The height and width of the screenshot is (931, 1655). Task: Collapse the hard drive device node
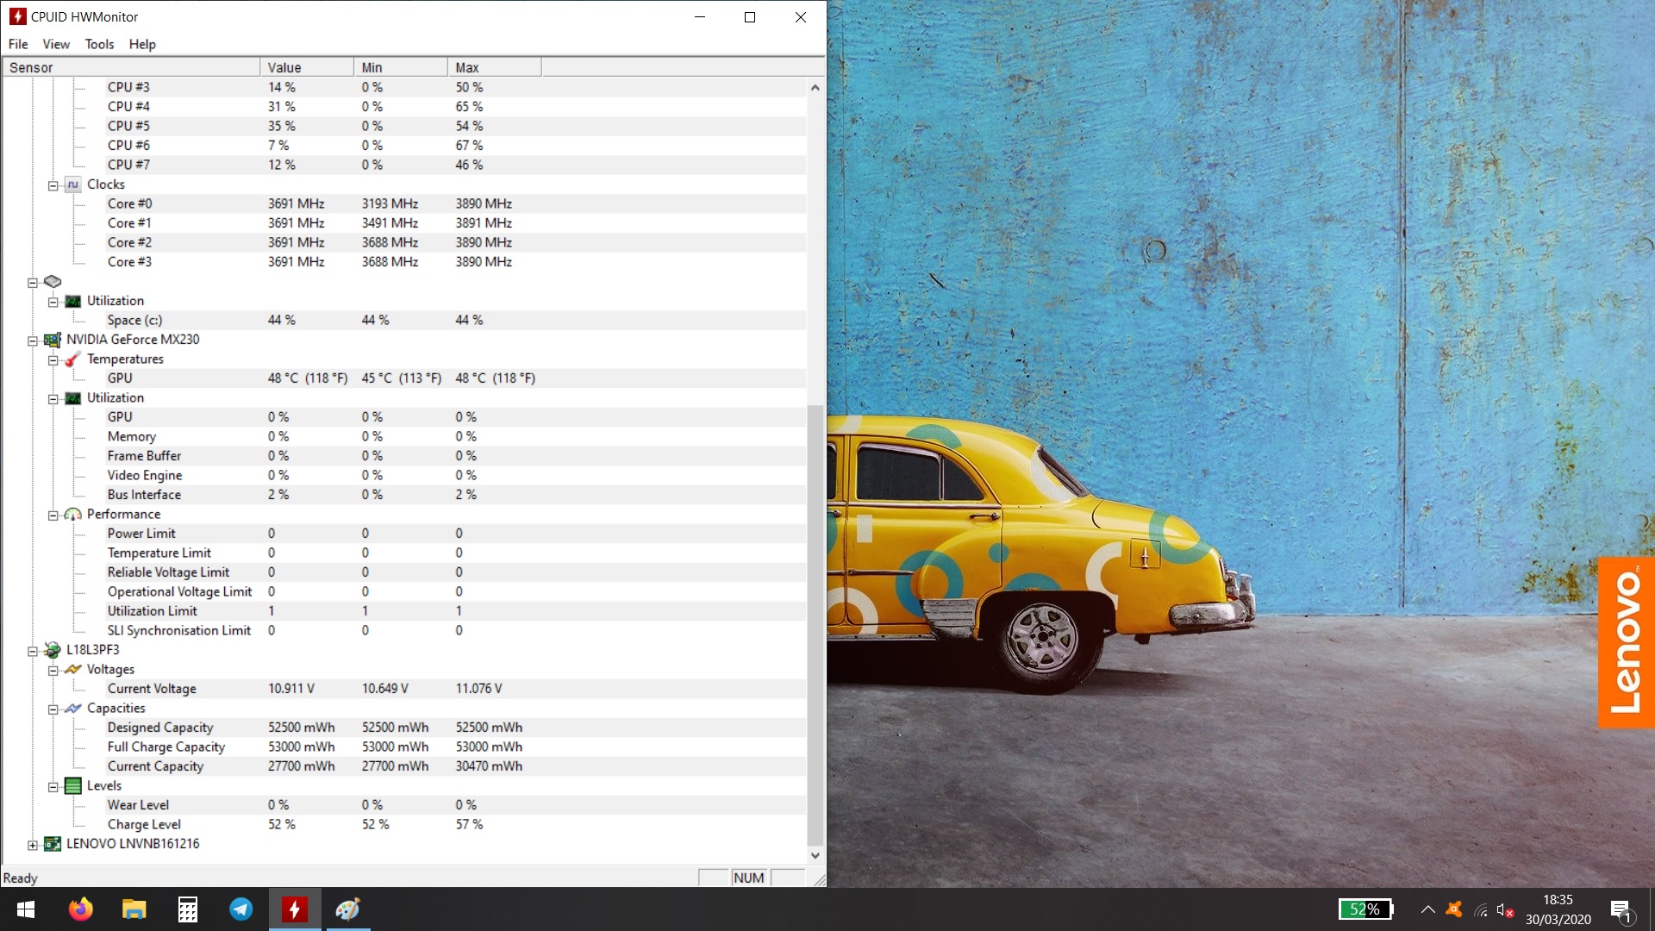(33, 283)
